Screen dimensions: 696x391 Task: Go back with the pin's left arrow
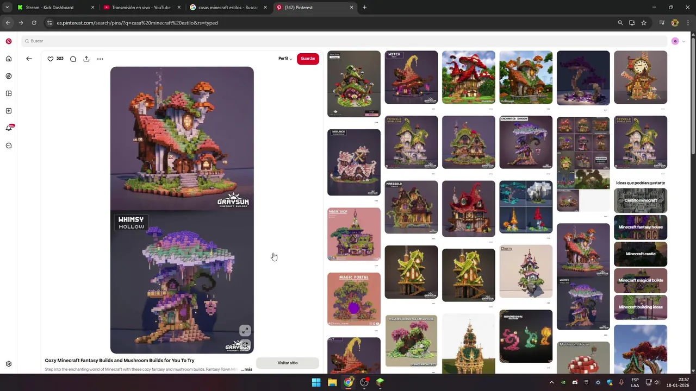[29, 59]
